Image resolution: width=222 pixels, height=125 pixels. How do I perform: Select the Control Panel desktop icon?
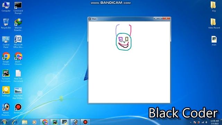[x=6, y=42]
